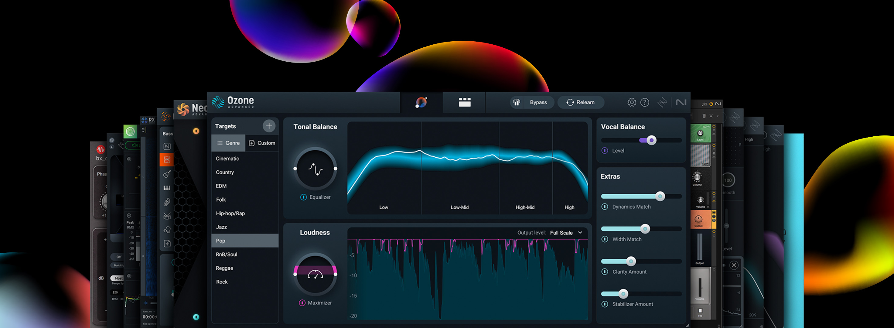Toggle the Equalizer power button
Screen dimensions: 894x328
click(303, 197)
